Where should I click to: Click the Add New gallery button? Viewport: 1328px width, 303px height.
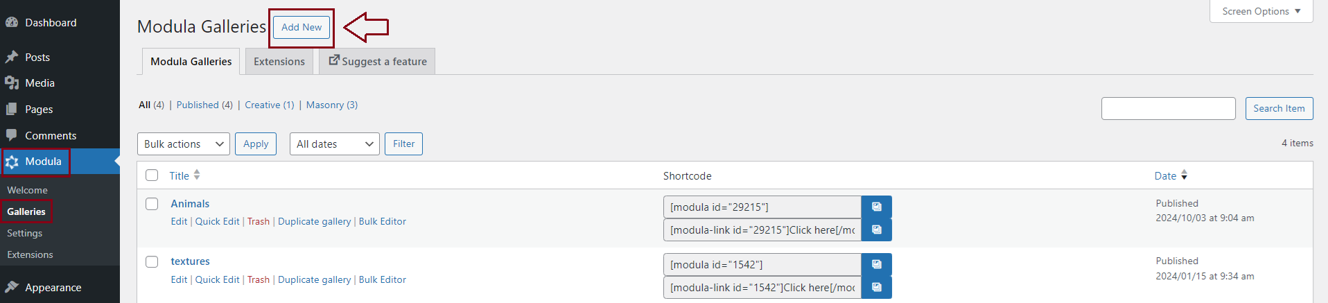pyautogui.click(x=302, y=27)
